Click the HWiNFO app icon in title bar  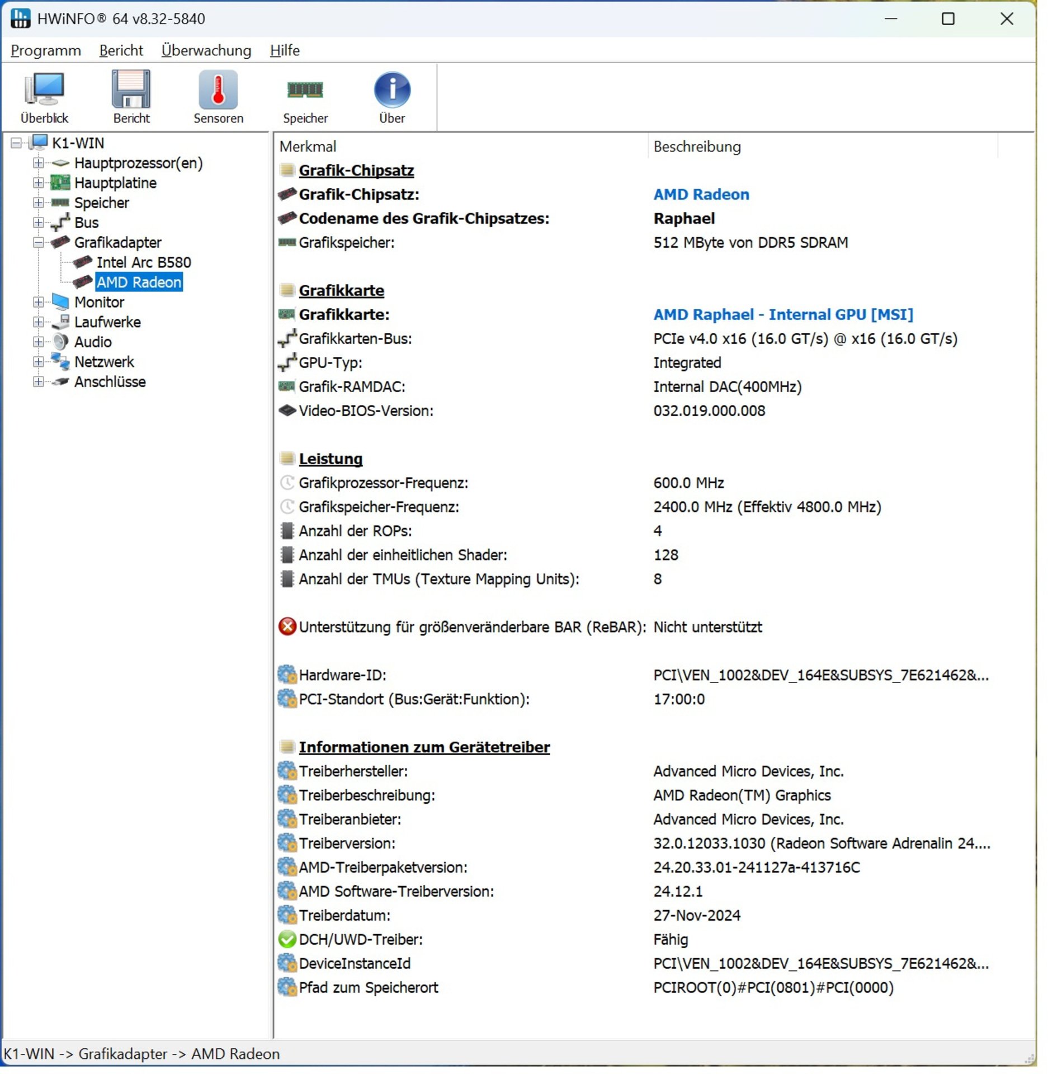coord(21,18)
